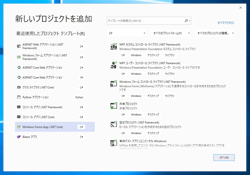Select 'WPF カスタム コントロール ライブラリ (.NET Framework)' title
250x175 pixels.
click(150, 44)
